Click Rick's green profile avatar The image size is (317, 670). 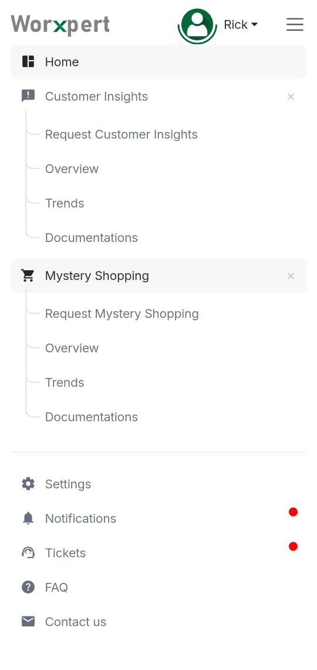coord(197,26)
